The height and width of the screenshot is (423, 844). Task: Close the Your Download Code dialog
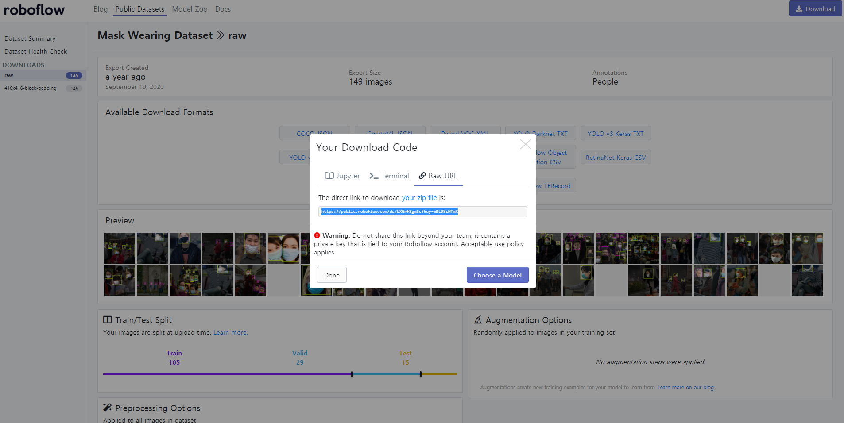point(525,144)
